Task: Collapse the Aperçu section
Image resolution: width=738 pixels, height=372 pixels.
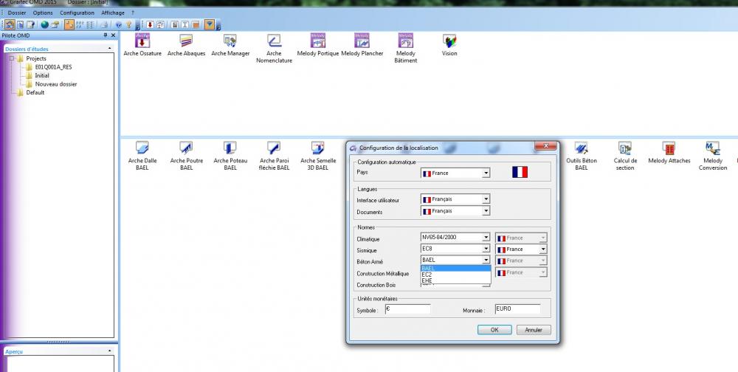Action: tap(110, 351)
